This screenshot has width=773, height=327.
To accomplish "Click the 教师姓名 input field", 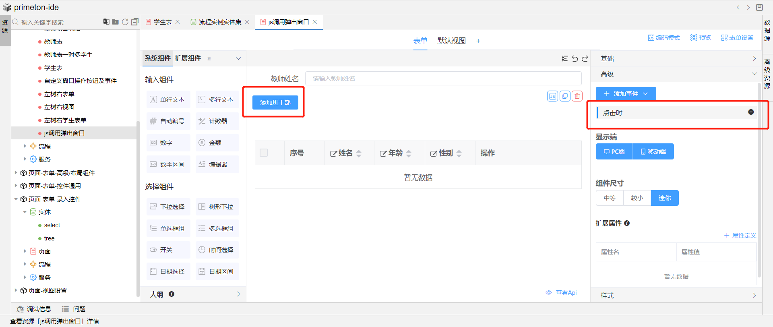I will (x=443, y=79).
